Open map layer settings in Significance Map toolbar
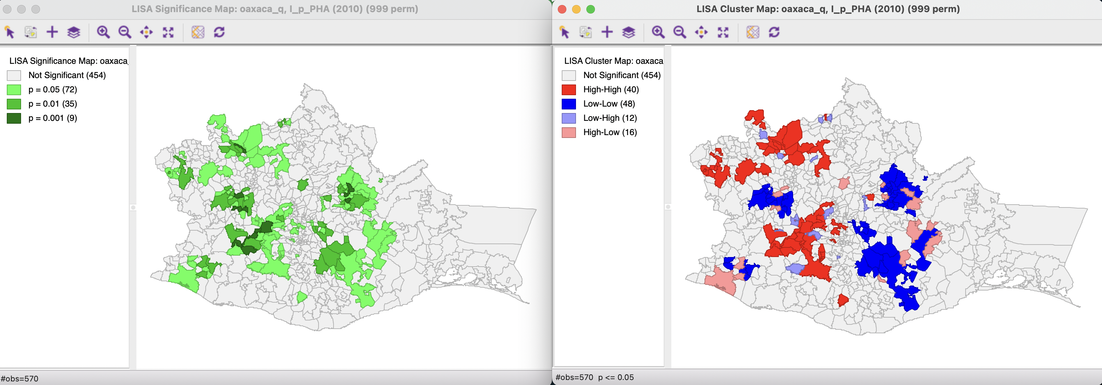Image resolution: width=1102 pixels, height=385 pixels. (x=74, y=32)
